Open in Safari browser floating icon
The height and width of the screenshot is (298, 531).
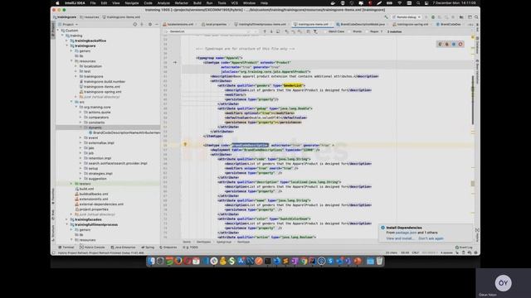(454, 44)
